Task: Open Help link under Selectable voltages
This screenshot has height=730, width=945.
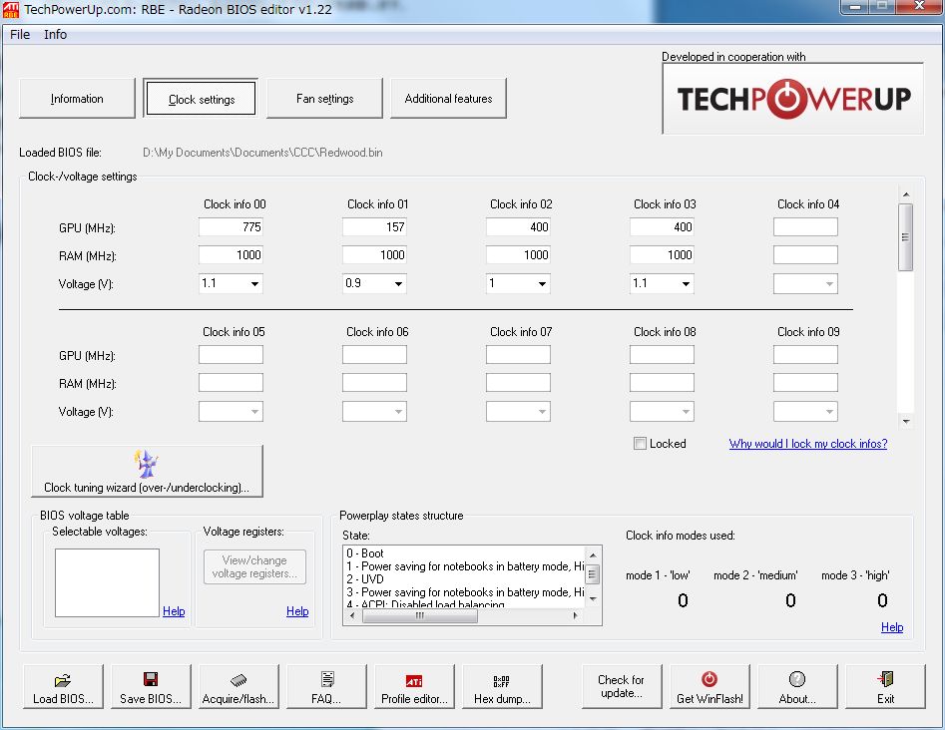Action: pos(174,611)
